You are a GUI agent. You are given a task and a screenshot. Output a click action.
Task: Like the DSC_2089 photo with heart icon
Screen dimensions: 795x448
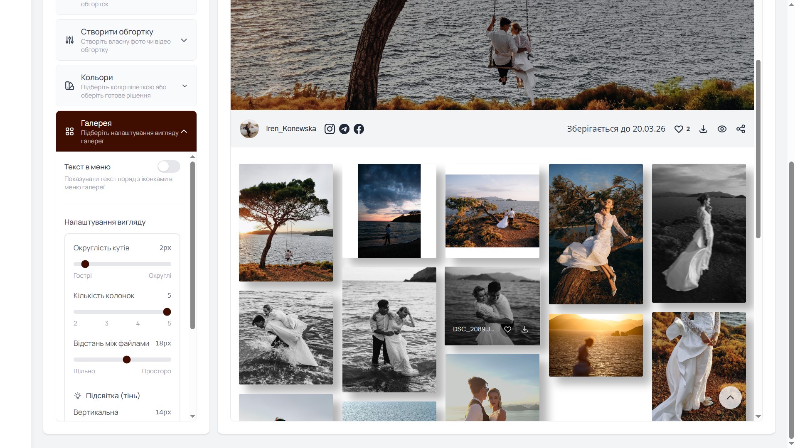pyautogui.click(x=507, y=329)
